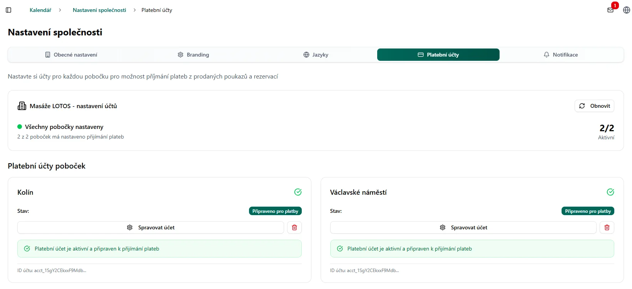The height and width of the screenshot is (289, 632).
Task: Click the green checkmark on Václavské náměstí card
Action: pos(610,192)
